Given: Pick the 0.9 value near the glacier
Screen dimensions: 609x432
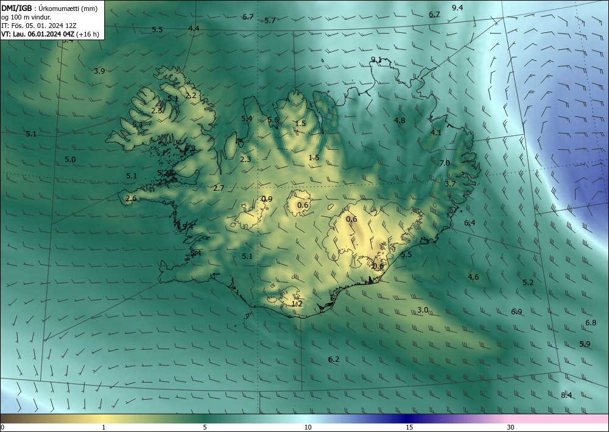Looking at the screenshot, I should tap(267, 199).
